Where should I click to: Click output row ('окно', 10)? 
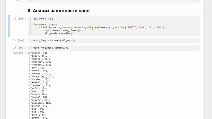[x=38, y=94]
